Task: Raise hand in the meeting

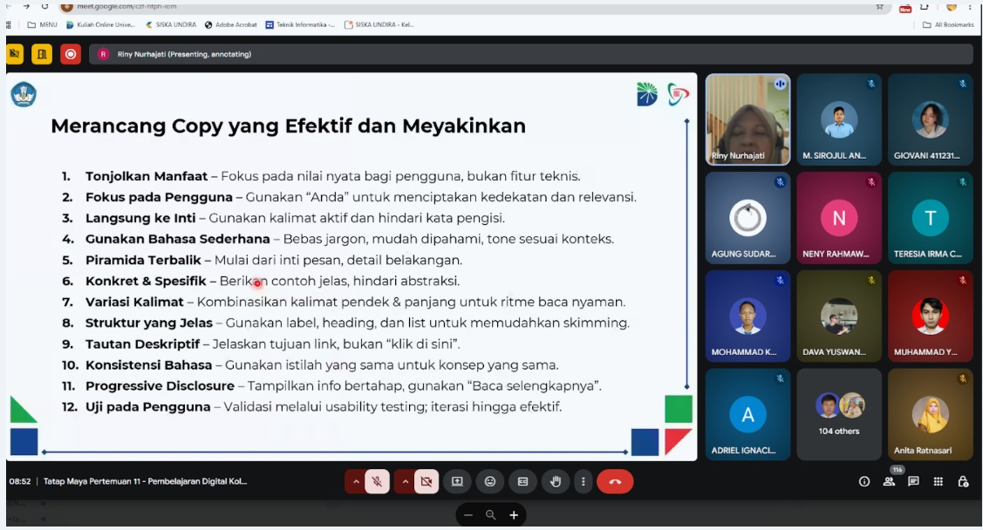Action: (x=556, y=482)
